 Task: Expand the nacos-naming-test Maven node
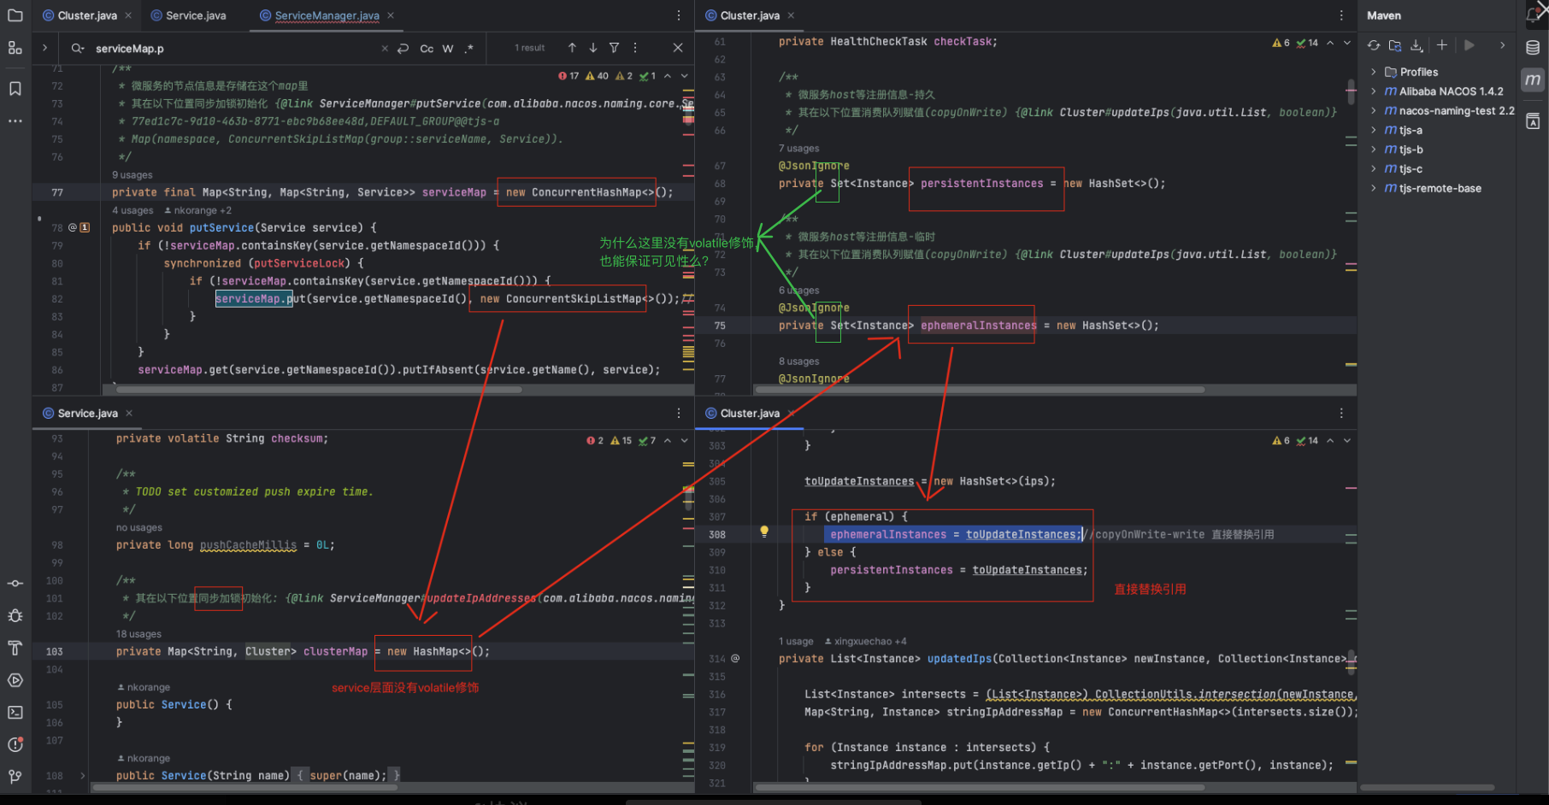click(1373, 111)
